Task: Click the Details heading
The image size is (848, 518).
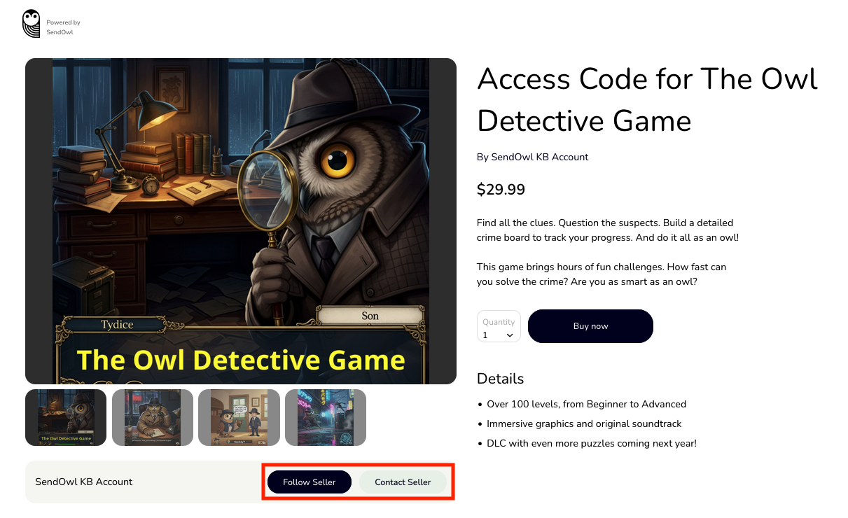Action: click(500, 379)
